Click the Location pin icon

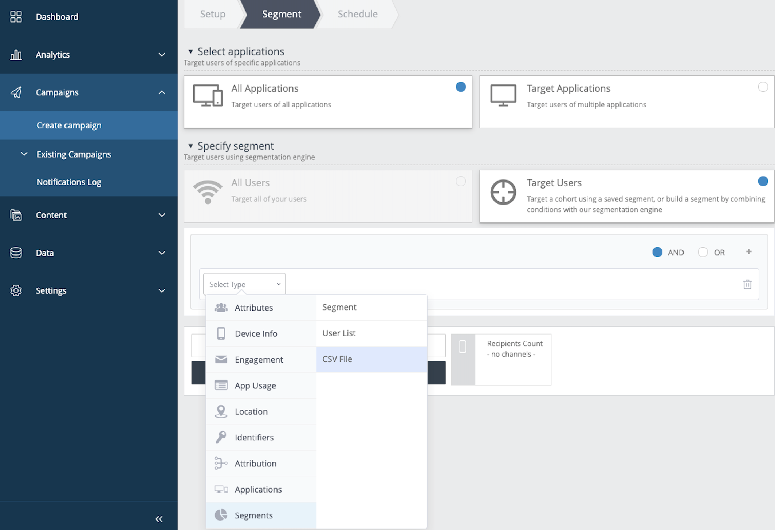pos(221,411)
